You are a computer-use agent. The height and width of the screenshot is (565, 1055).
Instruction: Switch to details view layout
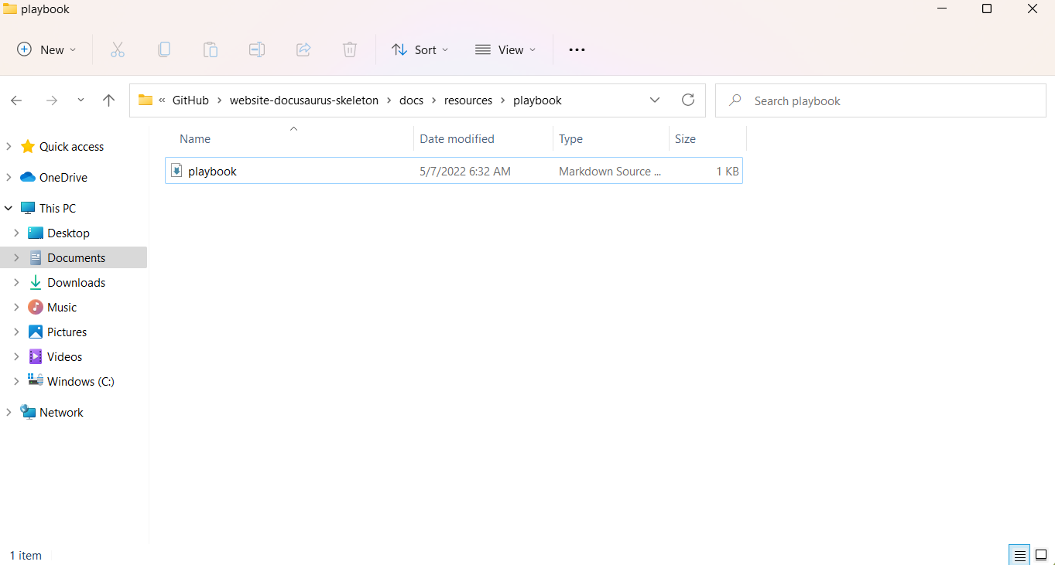pyautogui.click(x=1020, y=555)
